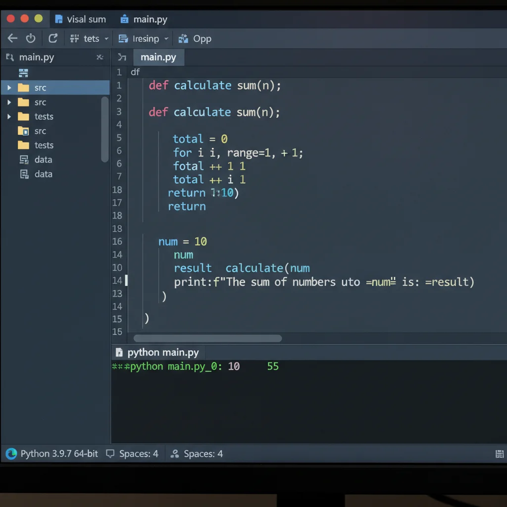This screenshot has height=507, width=507.
Task: Click the first def calculate sum line
Action: (215, 86)
